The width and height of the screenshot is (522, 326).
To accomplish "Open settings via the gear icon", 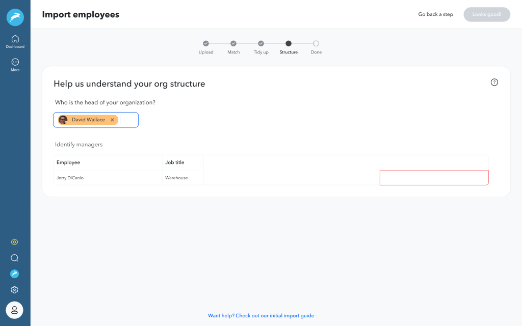I will tap(14, 289).
